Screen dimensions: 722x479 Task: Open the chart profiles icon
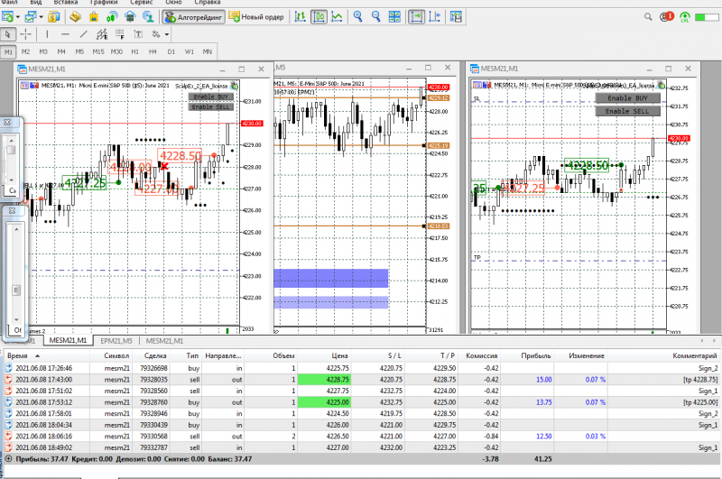click(x=31, y=17)
